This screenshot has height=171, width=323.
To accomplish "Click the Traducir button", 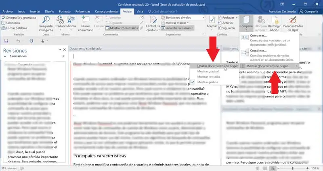I will [x=60, y=22].
